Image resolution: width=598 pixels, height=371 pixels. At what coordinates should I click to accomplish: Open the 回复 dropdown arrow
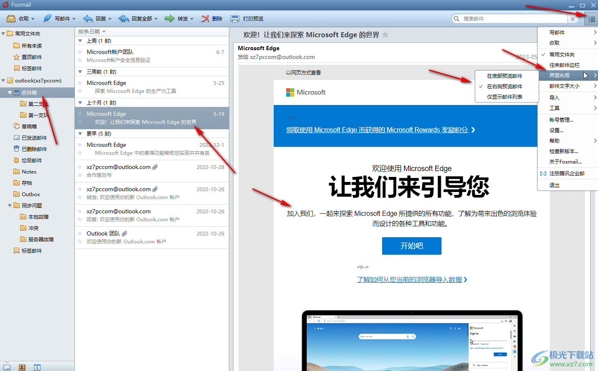(x=110, y=19)
